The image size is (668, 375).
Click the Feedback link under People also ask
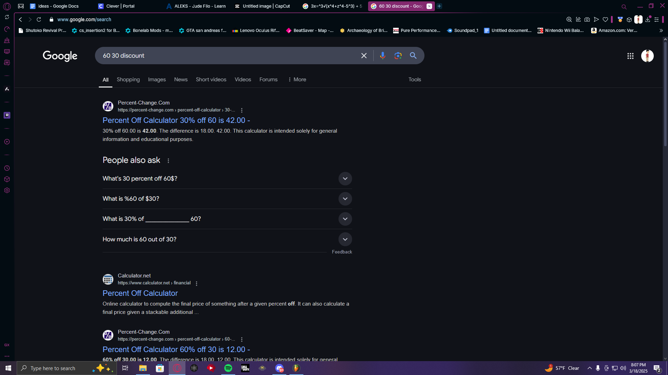tap(342, 252)
